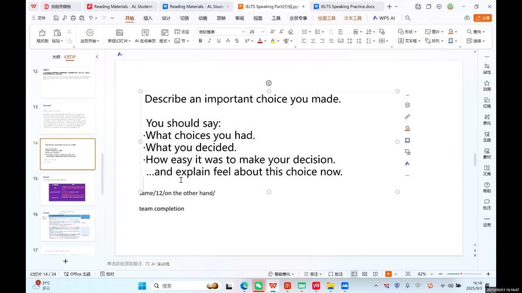This screenshot has width=522, height=293.
Task: Click the share (分享) button
Action: click(483, 18)
